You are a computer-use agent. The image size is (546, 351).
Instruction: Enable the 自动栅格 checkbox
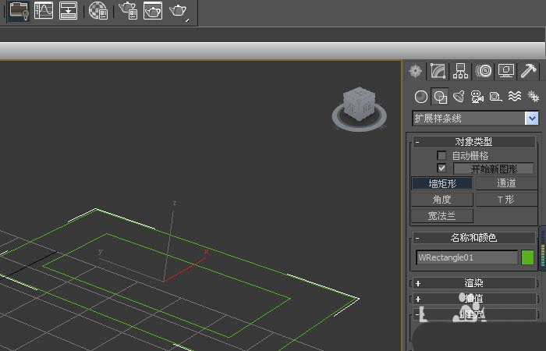click(441, 155)
